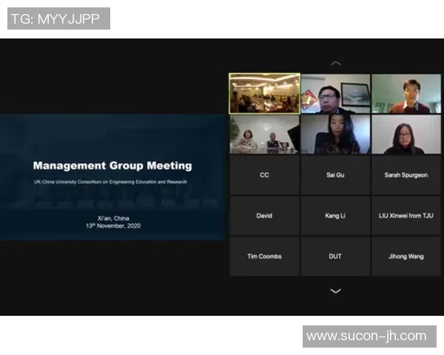The width and height of the screenshot is (444, 355).
Task: Select the Tim Coombs participant tile
Action: [264, 257]
